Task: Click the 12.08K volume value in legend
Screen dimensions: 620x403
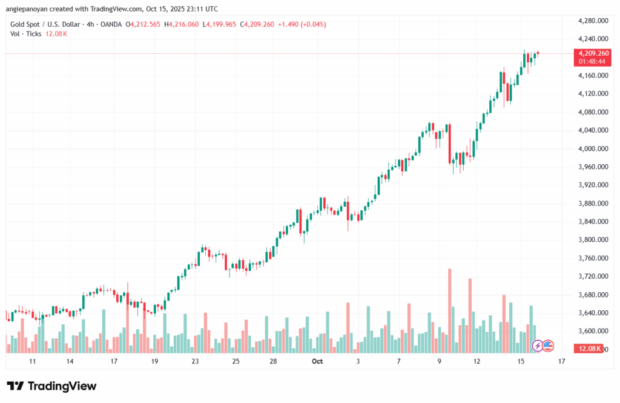Action: pos(56,34)
